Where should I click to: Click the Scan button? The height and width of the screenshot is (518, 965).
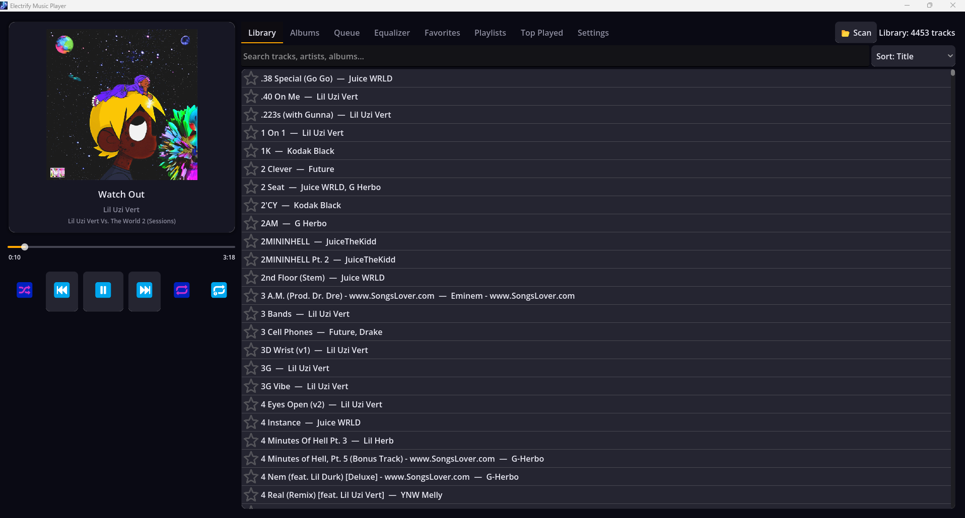(856, 33)
